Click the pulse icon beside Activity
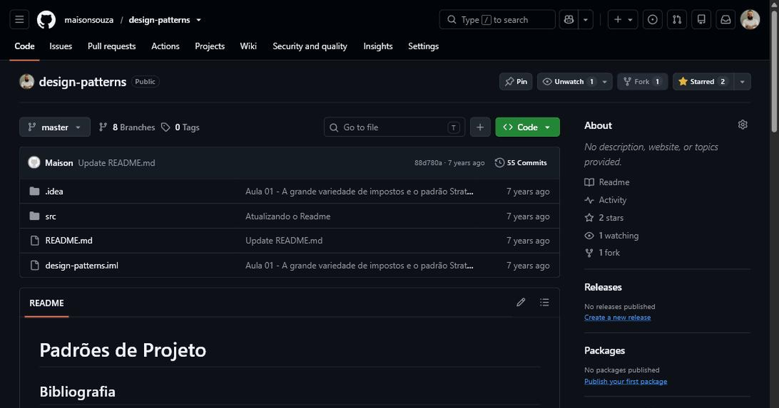This screenshot has height=408, width=779. tap(589, 200)
